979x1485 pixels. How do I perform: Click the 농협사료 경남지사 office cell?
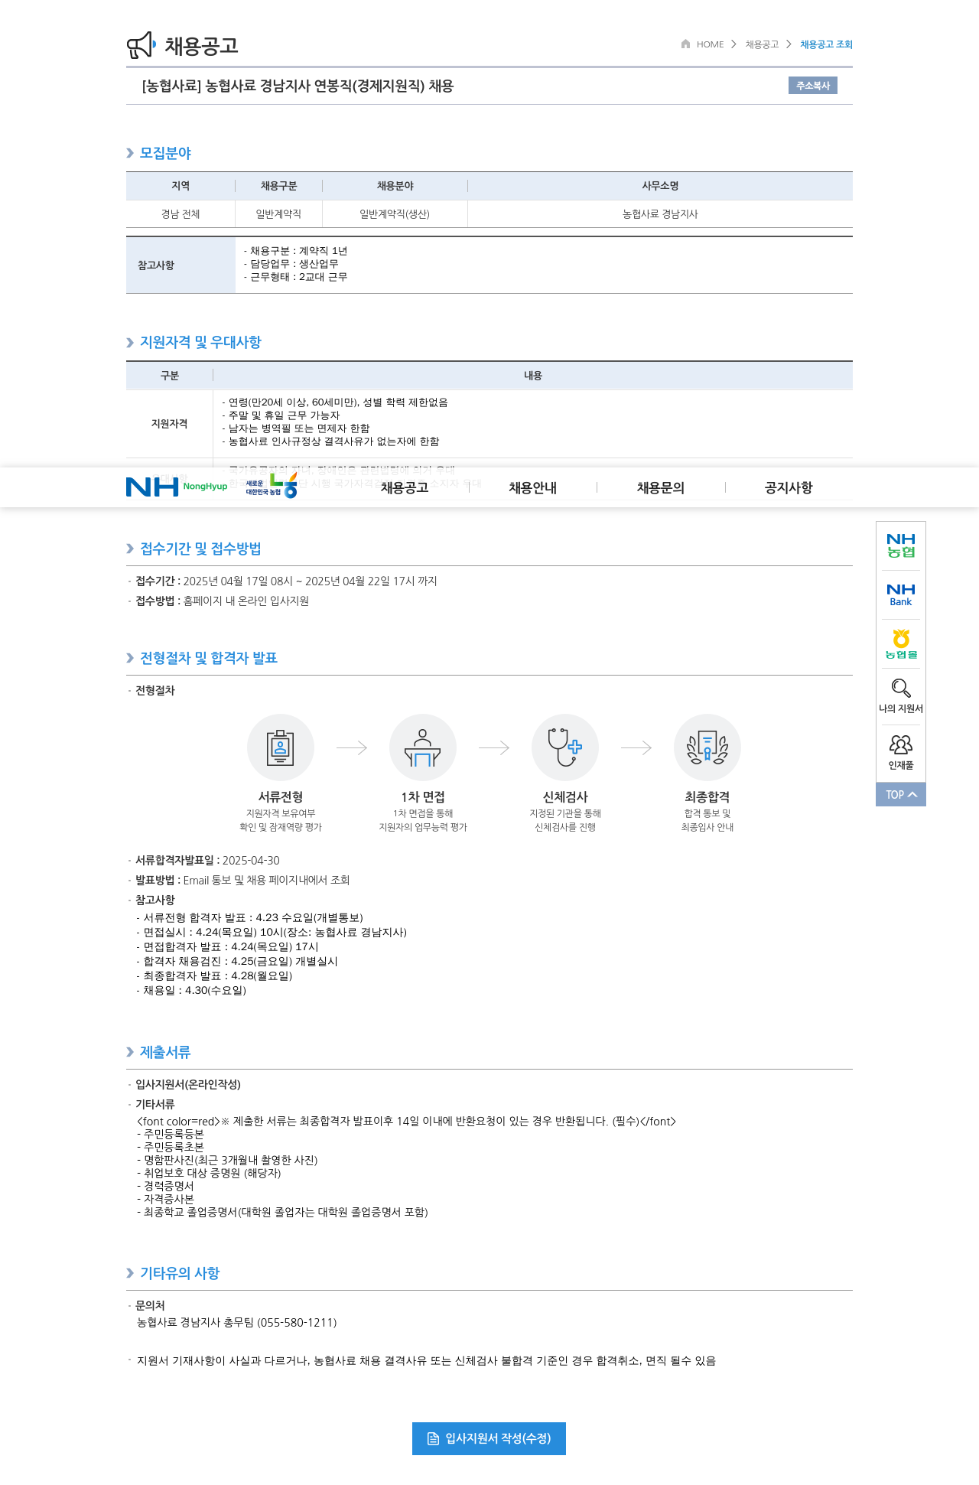660,214
